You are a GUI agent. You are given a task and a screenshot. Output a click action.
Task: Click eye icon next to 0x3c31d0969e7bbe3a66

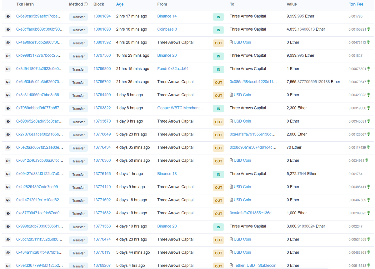(x=8, y=95)
